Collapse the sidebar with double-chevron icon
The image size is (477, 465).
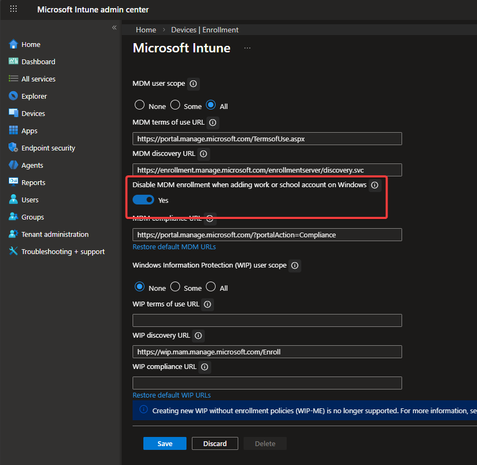114,28
